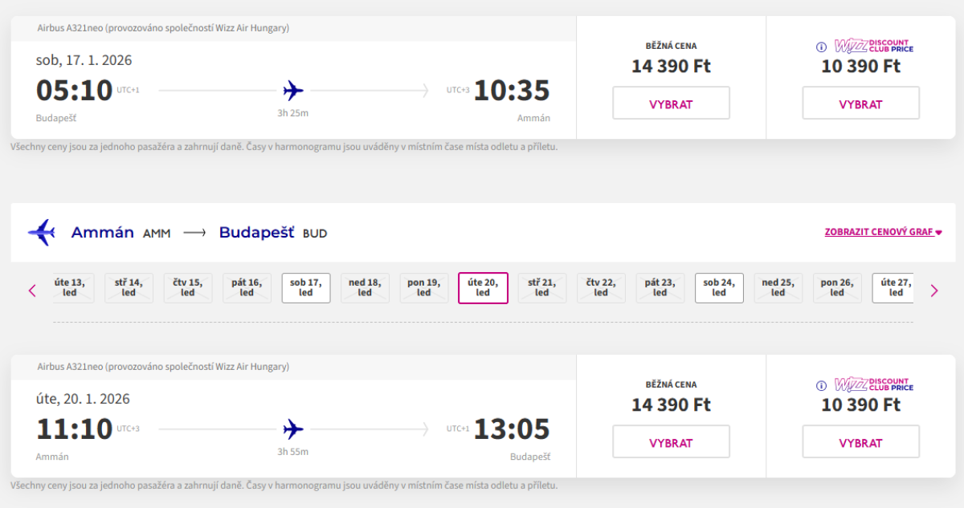Go to previous dates with left arrow

click(32, 291)
